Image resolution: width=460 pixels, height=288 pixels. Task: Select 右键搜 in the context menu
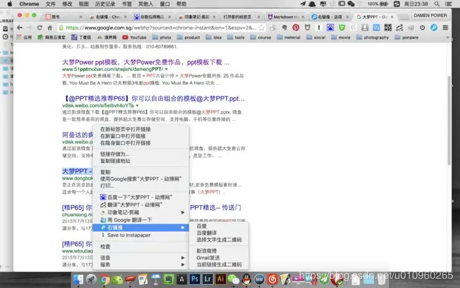point(141,228)
